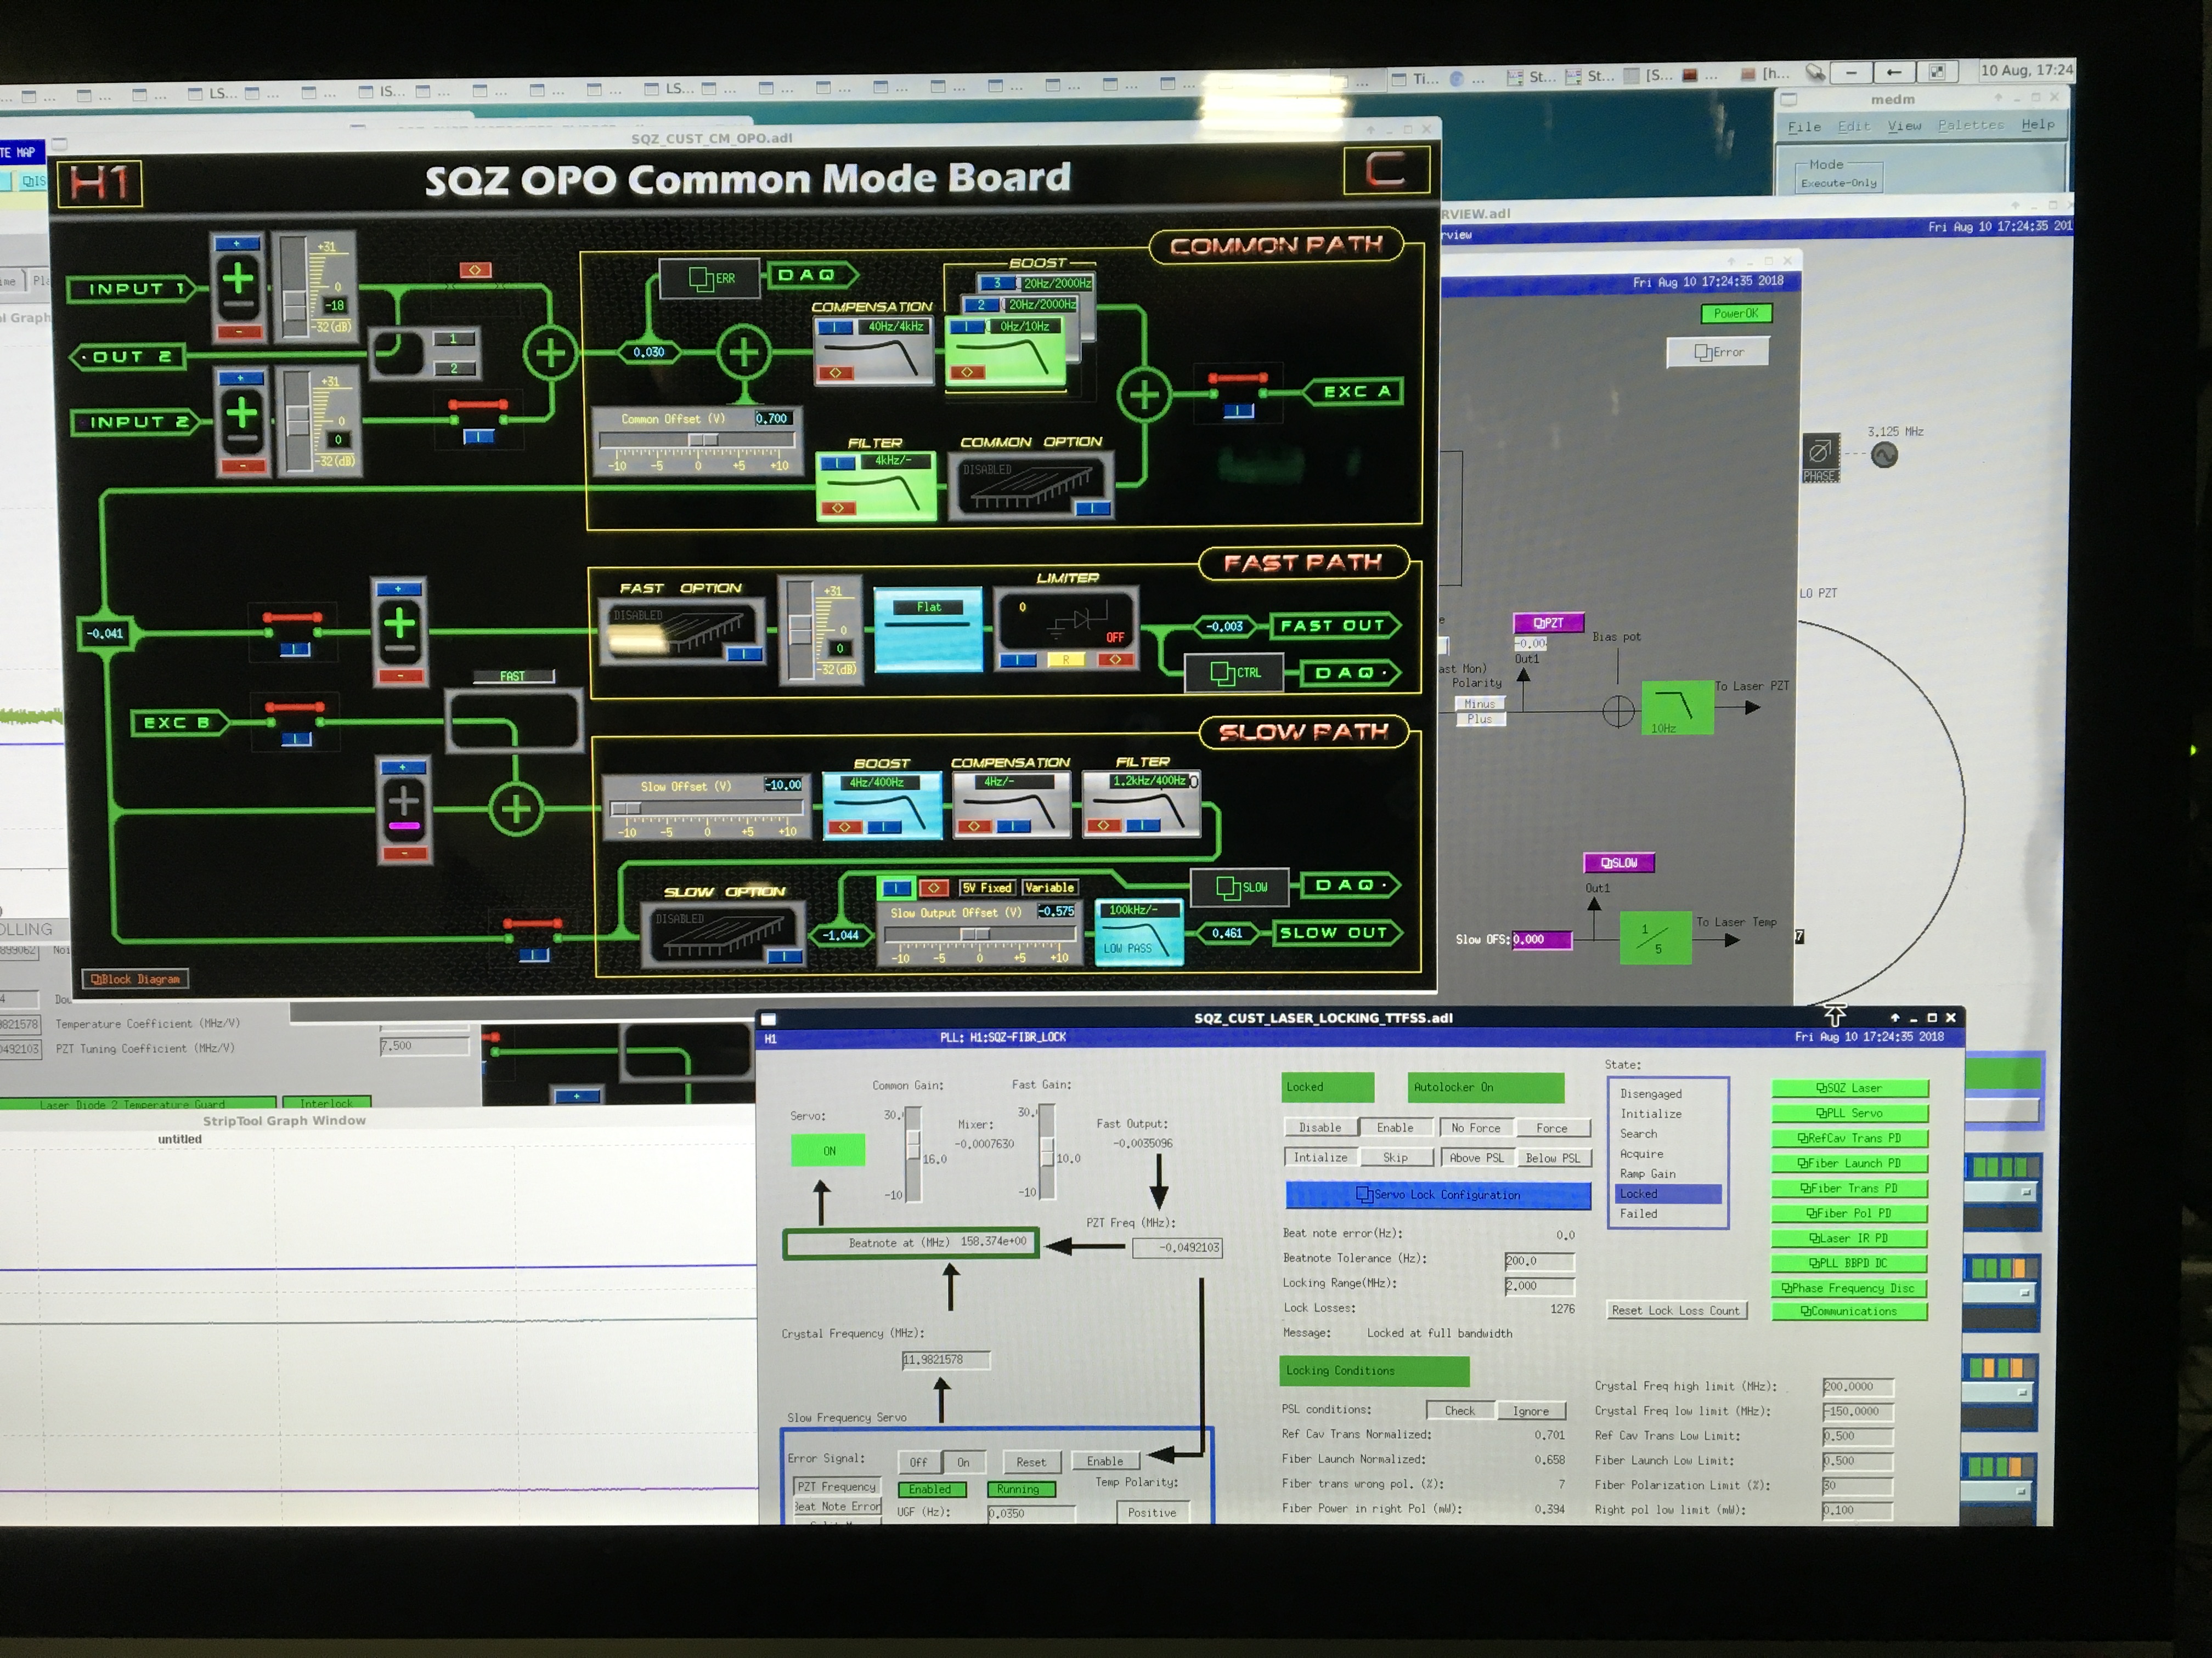
Task: Open the Help menu in medm
Action: pos(2037,124)
